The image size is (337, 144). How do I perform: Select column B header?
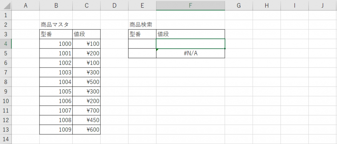(56, 5)
